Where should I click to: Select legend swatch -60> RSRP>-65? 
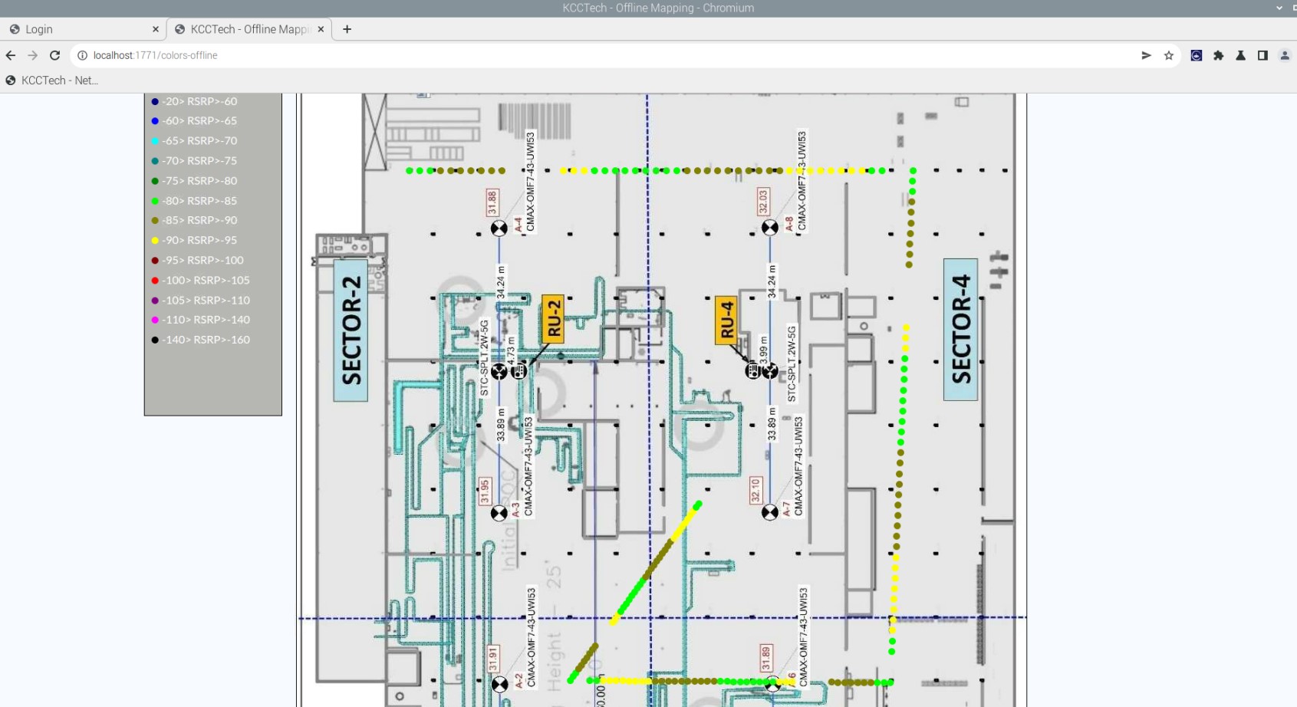[x=155, y=121]
